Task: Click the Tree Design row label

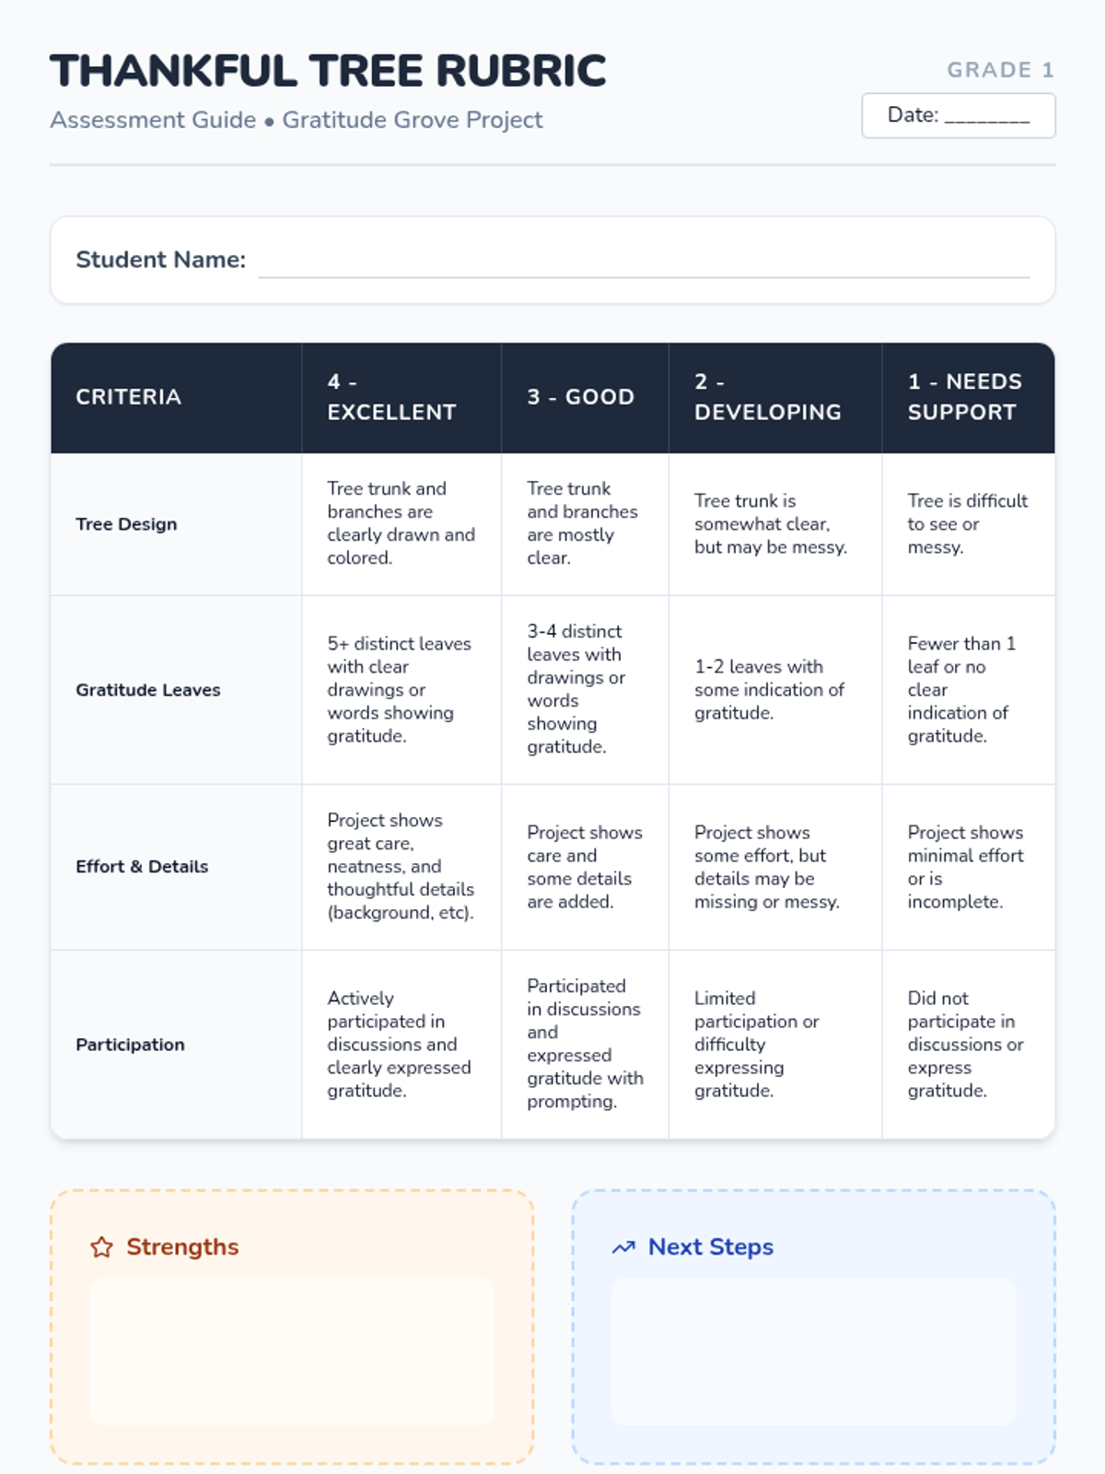Action: (x=126, y=524)
